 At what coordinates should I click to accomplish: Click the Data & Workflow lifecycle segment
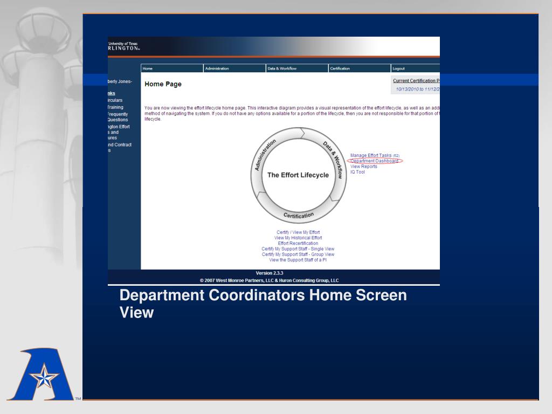334,159
